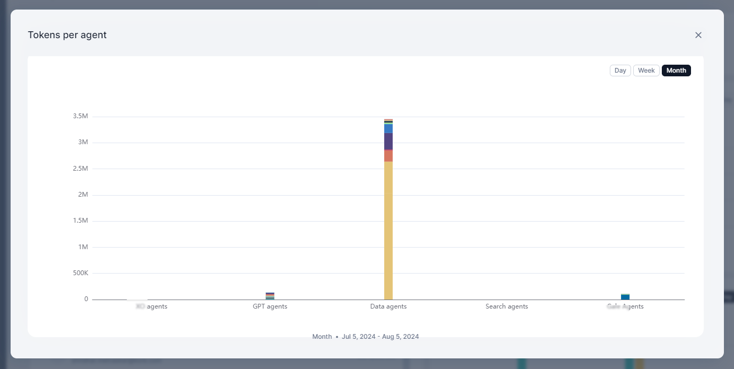734x369 pixels.
Task: Click the GPT agents axis label
Action: tap(270, 306)
